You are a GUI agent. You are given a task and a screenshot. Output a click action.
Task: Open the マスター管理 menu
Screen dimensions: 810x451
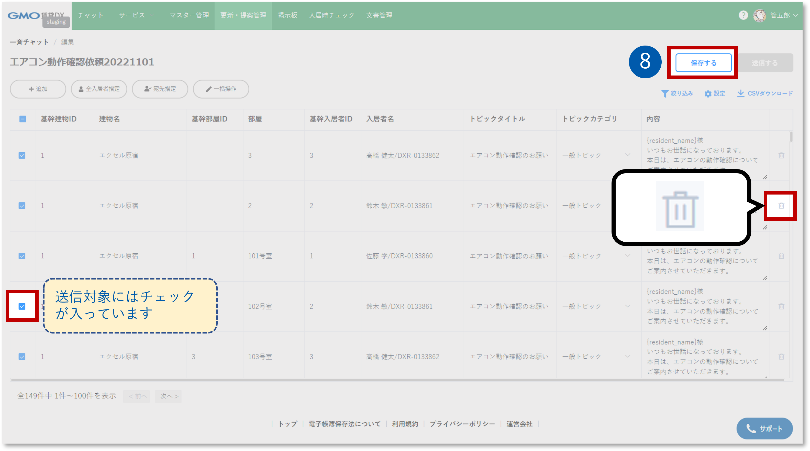189,15
